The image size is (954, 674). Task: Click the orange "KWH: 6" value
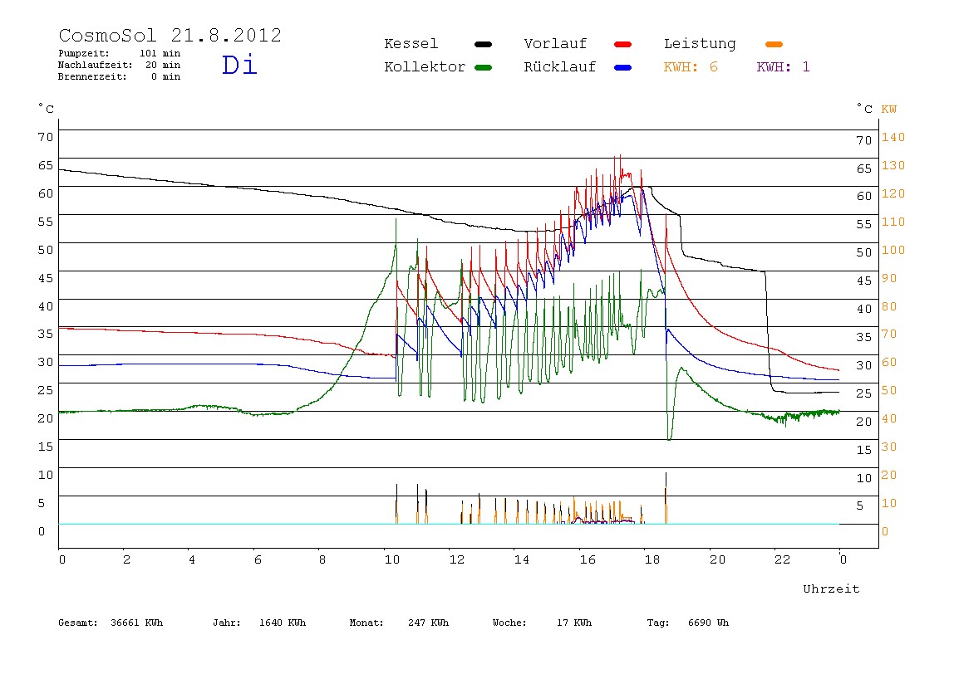point(691,67)
